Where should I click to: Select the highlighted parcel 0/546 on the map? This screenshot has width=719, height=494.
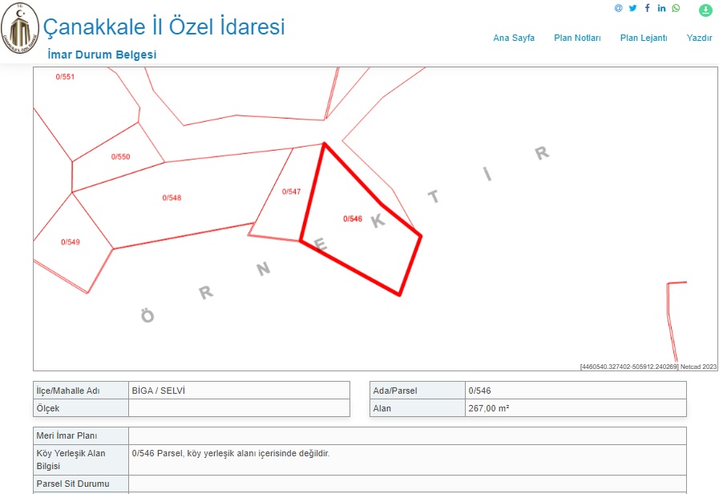361,233
